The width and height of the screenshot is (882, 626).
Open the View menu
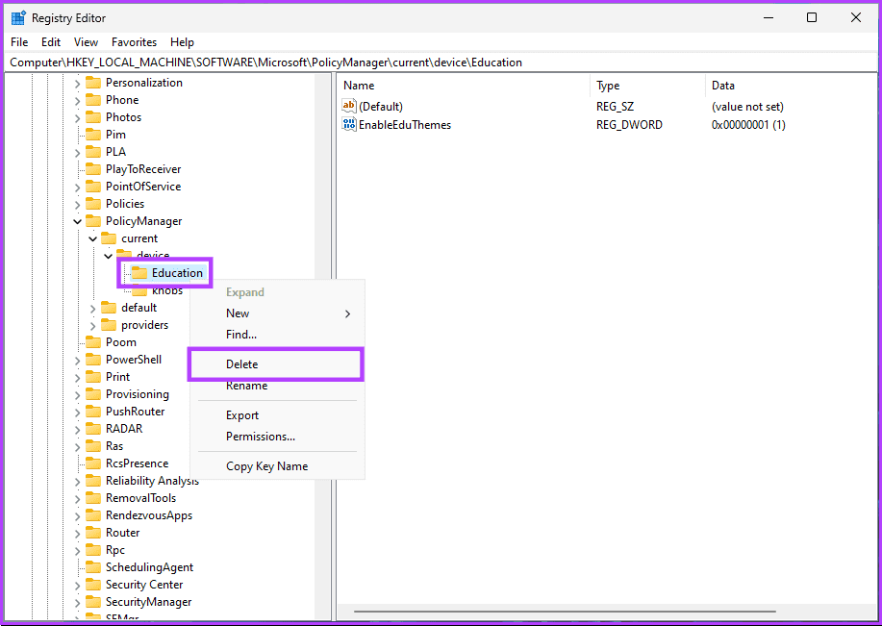coord(86,42)
